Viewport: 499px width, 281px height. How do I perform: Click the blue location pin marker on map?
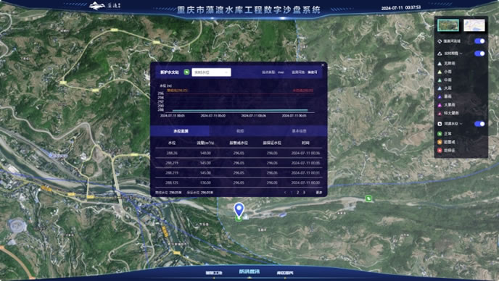click(x=239, y=210)
